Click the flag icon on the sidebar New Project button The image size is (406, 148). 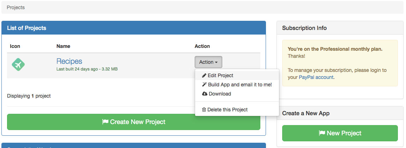pyautogui.click(x=322, y=133)
